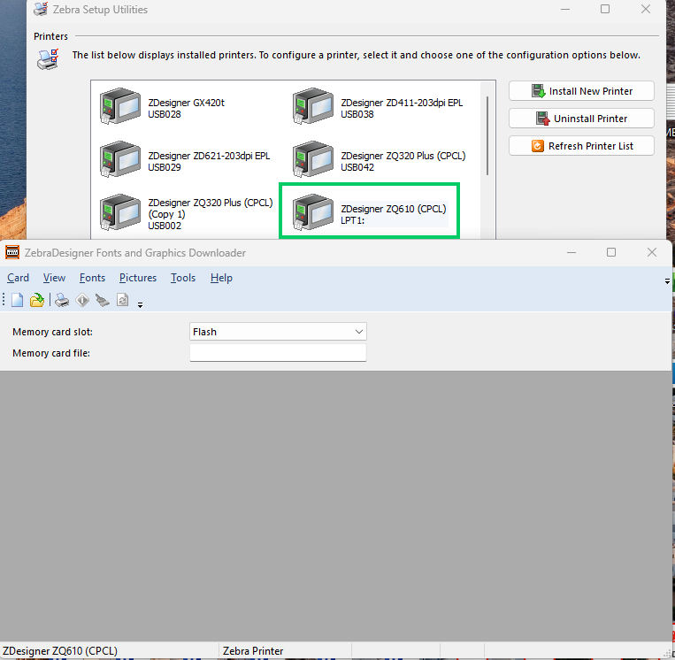Click the greyed cable download icon
The image size is (675, 660).
(x=103, y=300)
